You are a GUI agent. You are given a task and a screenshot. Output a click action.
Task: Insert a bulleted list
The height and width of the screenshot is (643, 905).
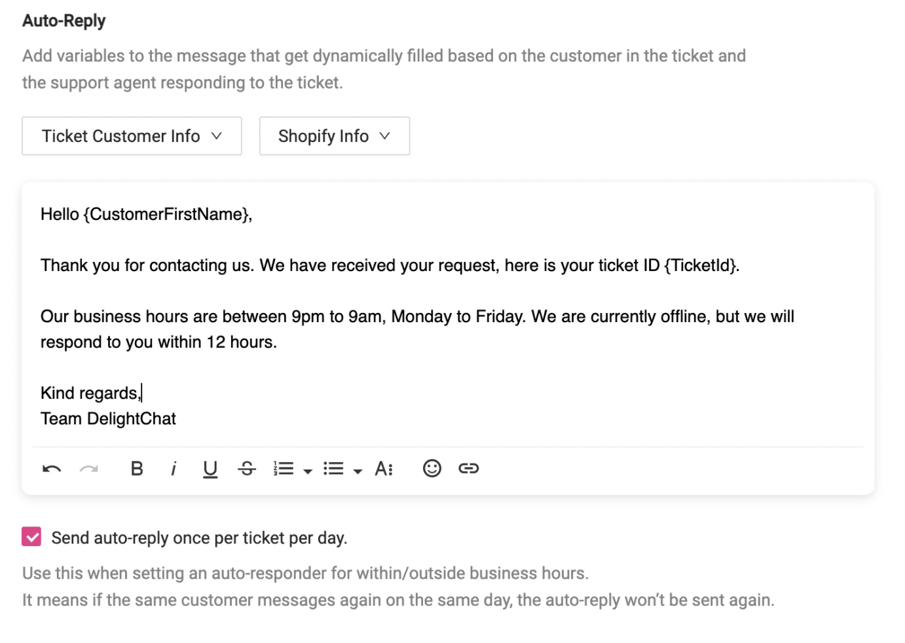pos(333,469)
